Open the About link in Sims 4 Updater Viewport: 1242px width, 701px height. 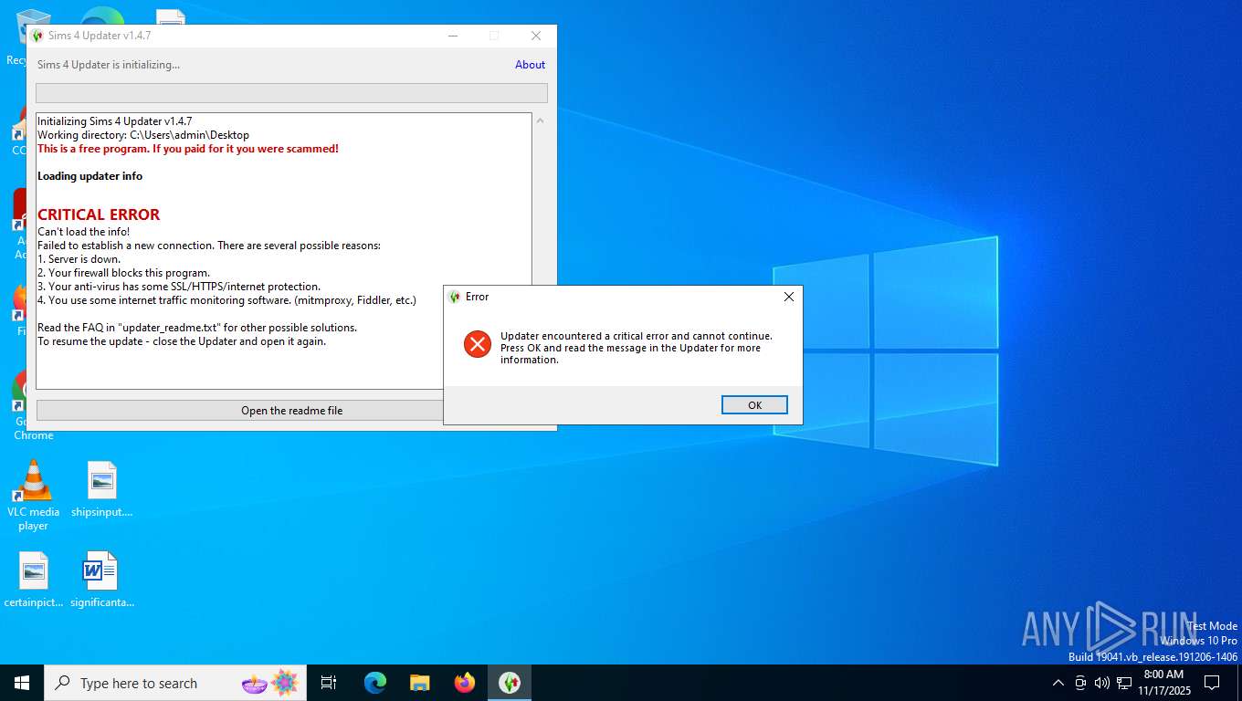[x=530, y=65]
